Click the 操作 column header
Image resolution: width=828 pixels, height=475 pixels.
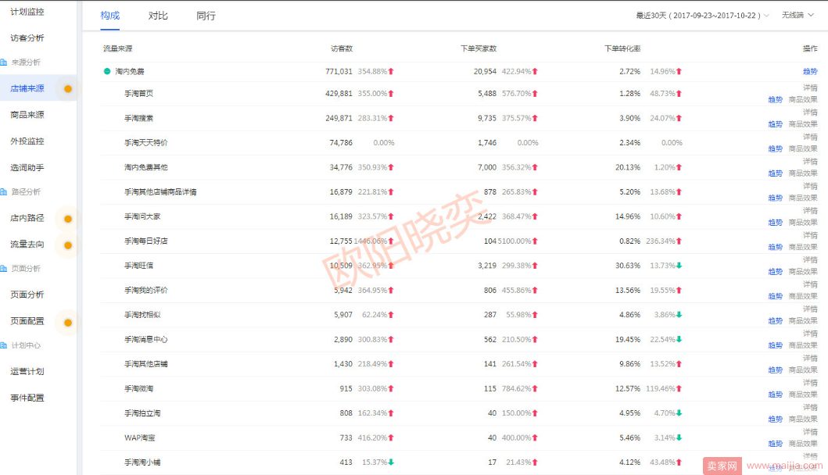click(x=810, y=48)
